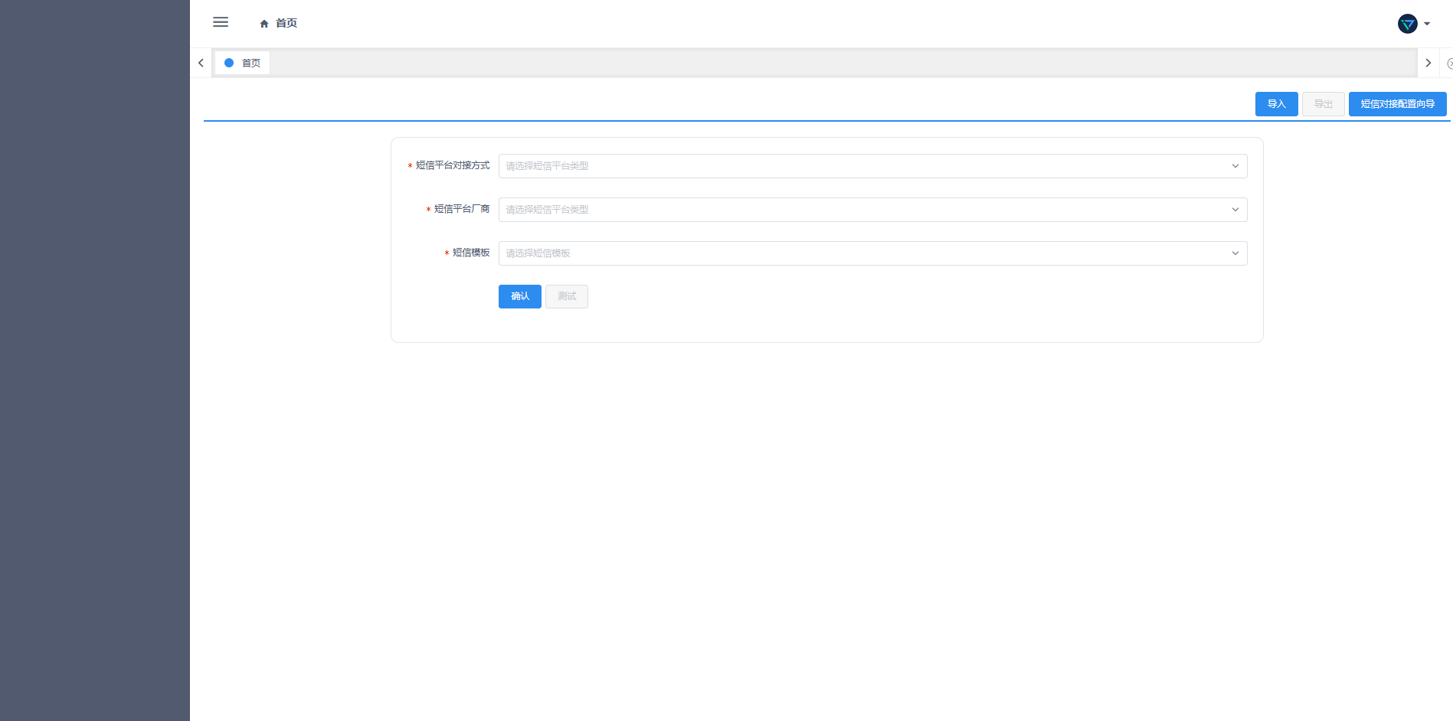Expand the caret beside the user avatar

pos(1427,24)
